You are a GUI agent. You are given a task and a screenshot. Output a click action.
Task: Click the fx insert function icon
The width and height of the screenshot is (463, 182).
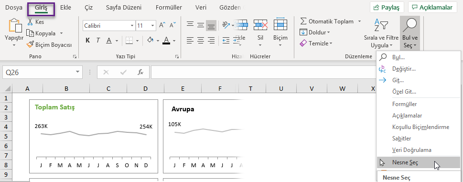pos(140,72)
